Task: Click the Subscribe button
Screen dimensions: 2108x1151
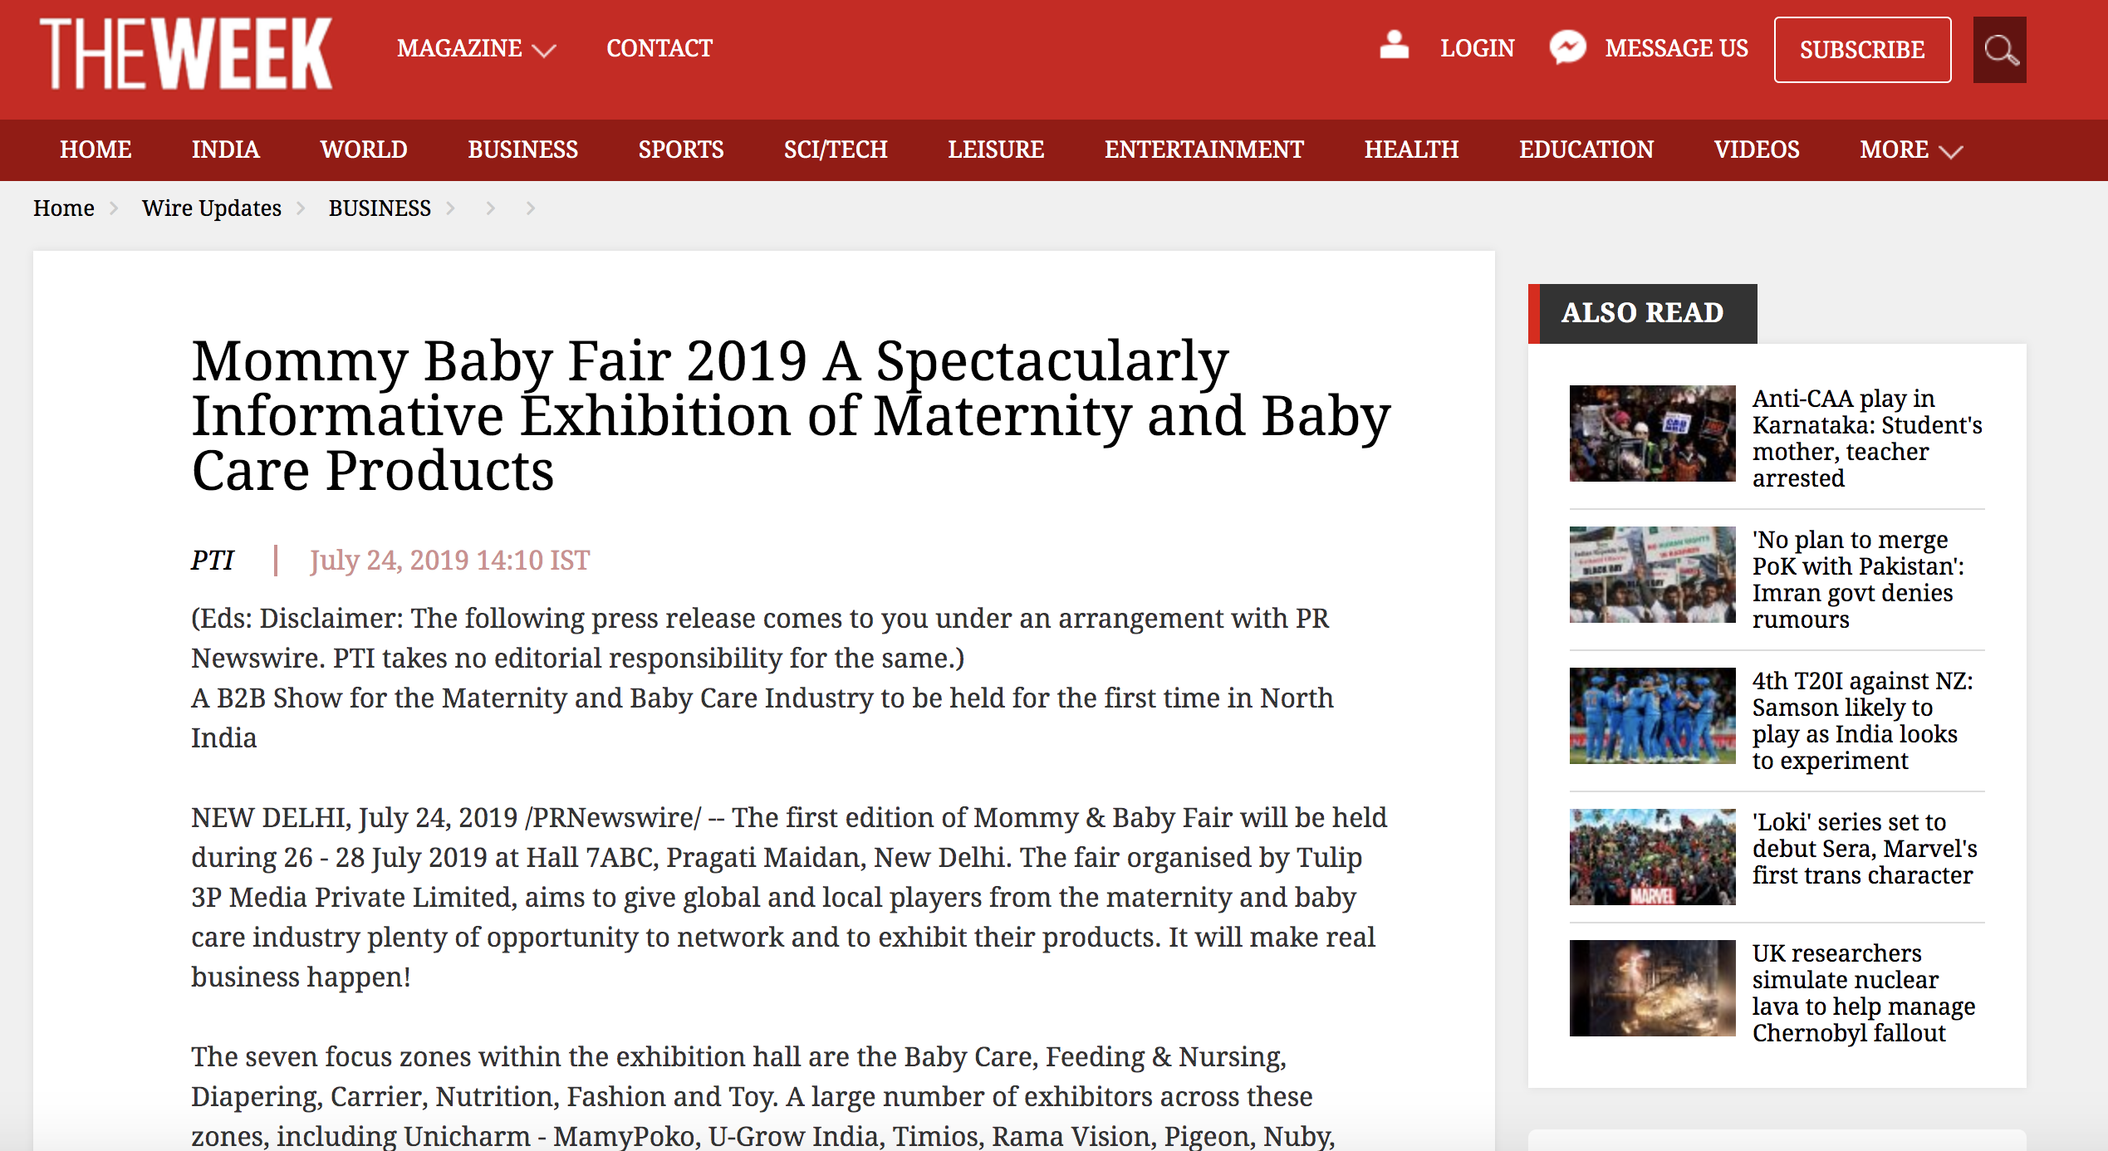Action: 1862,50
